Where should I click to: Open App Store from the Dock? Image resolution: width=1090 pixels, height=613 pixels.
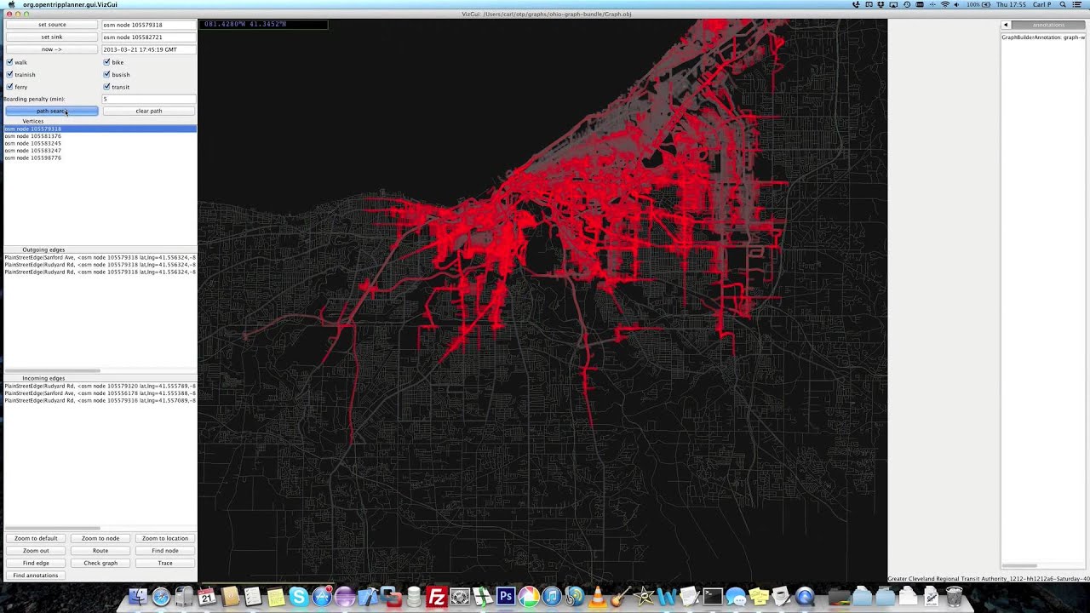[x=322, y=597]
